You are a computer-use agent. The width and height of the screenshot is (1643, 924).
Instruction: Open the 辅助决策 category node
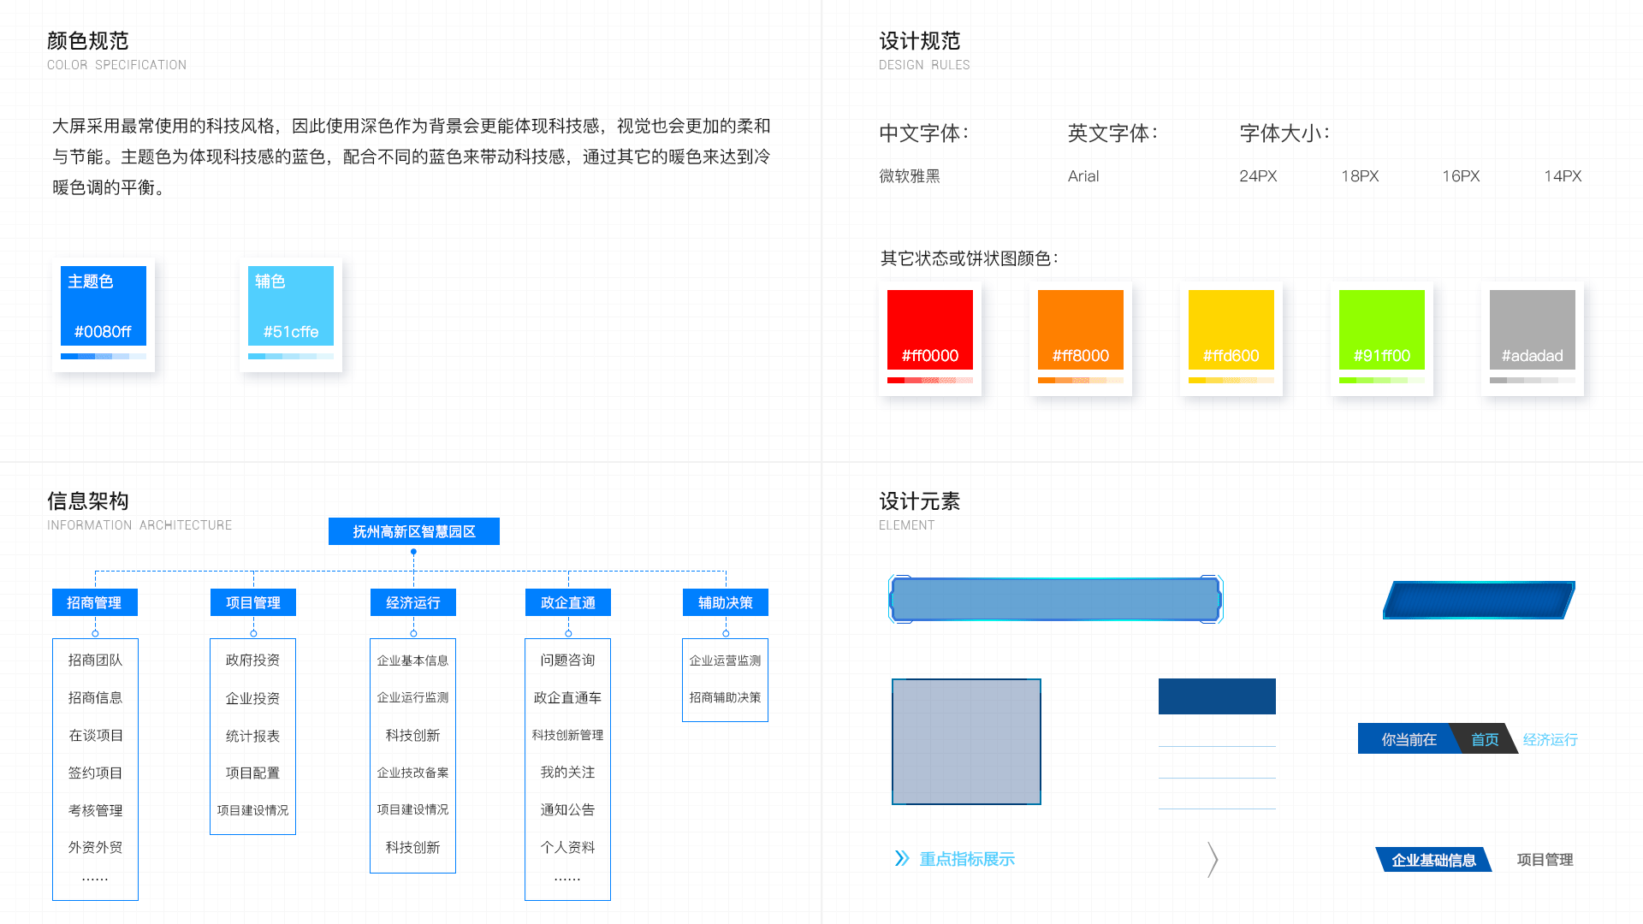[726, 602]
